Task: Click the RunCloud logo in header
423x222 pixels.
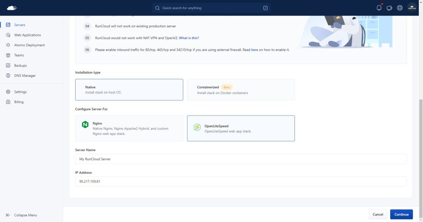Action: point(12,8)
